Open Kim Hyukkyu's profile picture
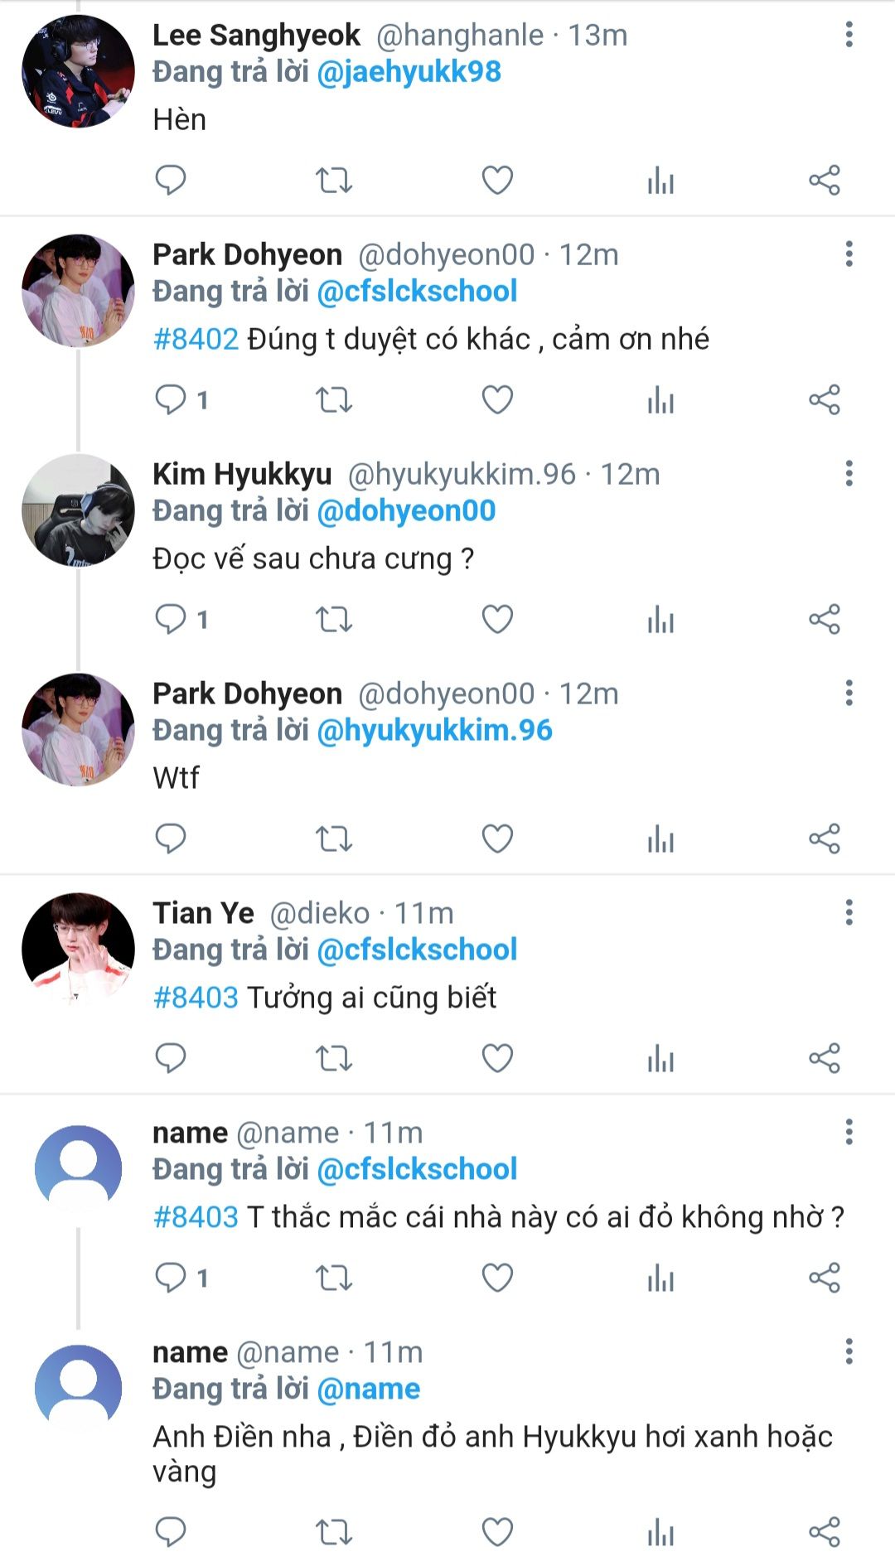 pyautogui.click(x=78, y=510)
